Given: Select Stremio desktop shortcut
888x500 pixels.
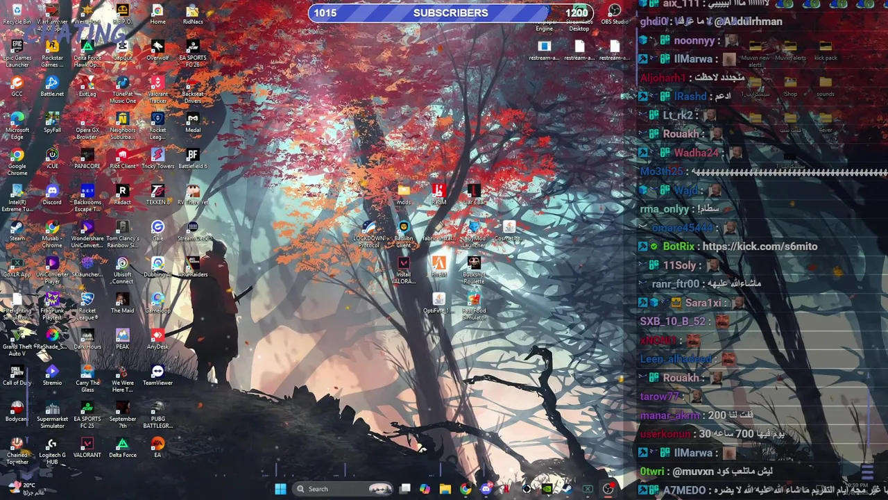Looking at the screenshot, I should coord(52,376).
